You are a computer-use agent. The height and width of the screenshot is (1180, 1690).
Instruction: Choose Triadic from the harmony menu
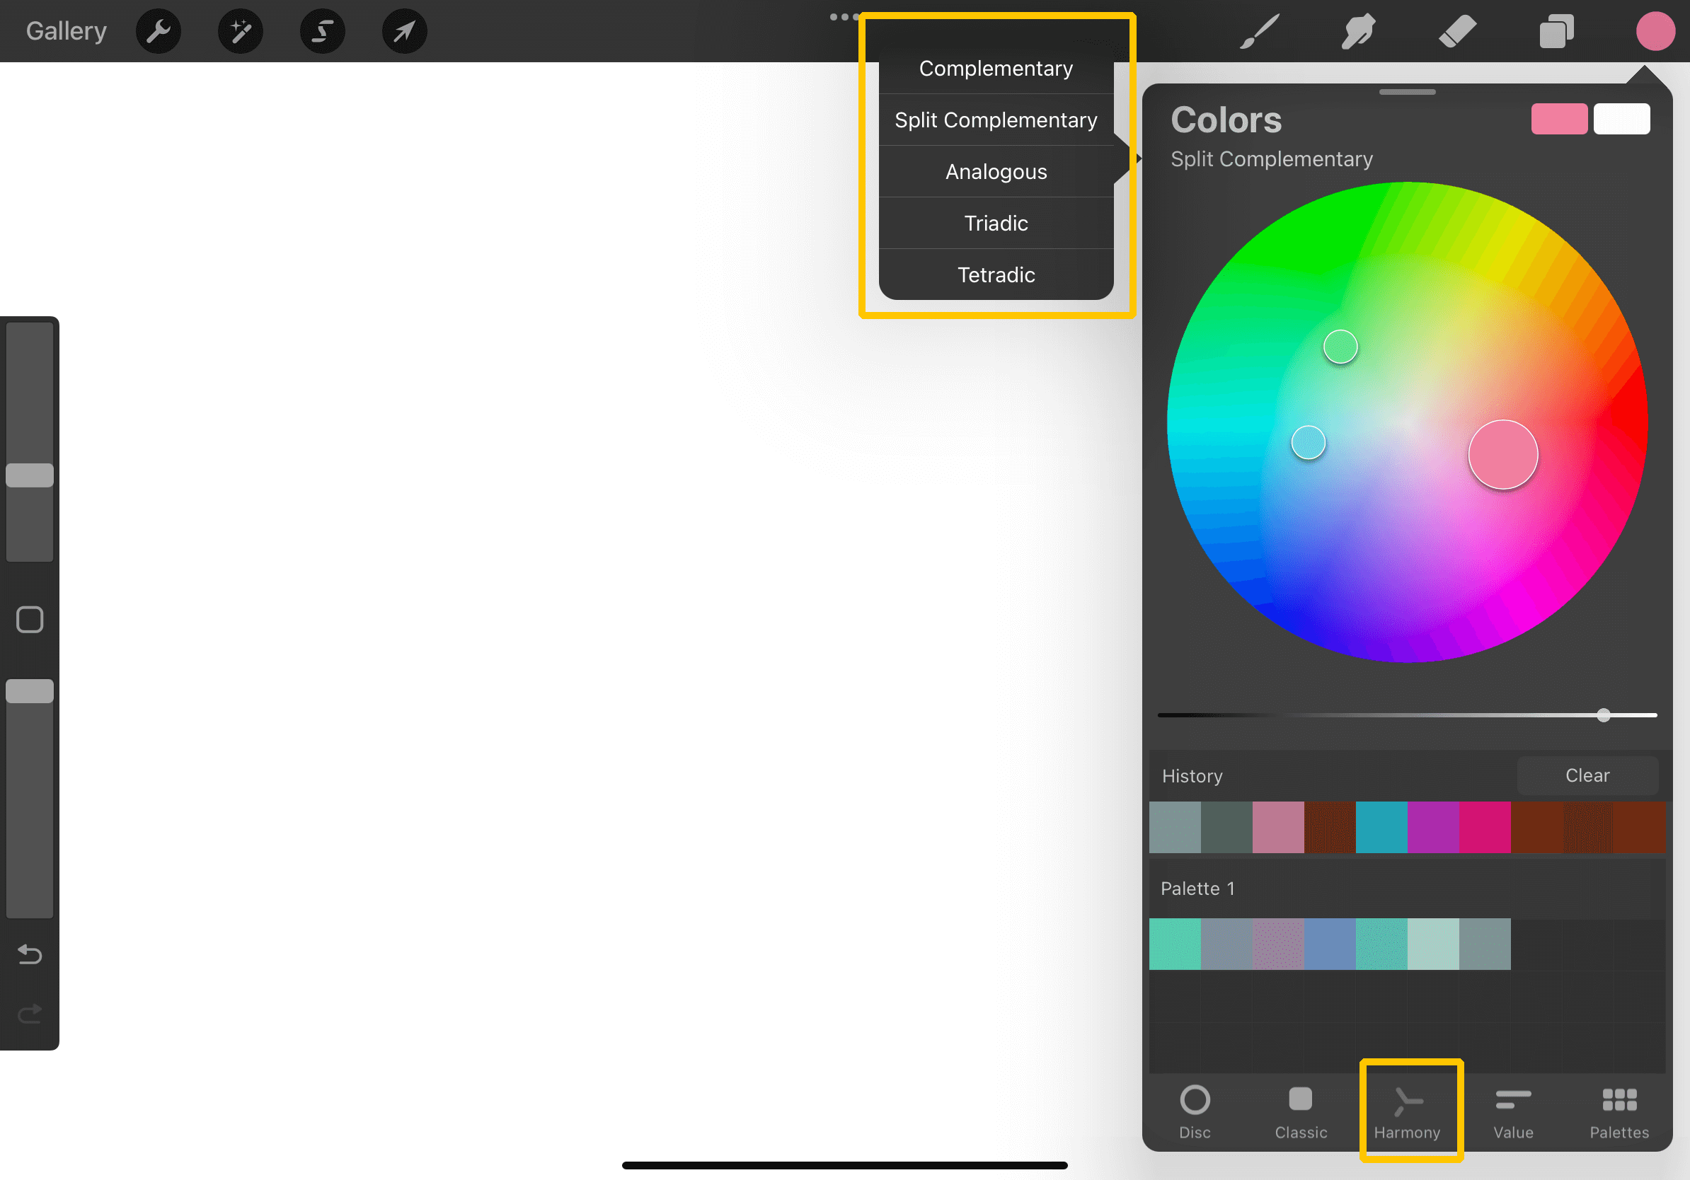tap(996, 223)
